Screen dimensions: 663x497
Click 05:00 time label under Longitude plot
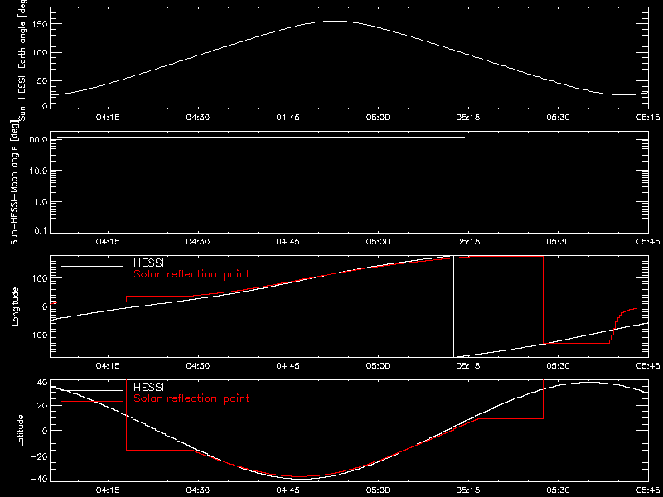click(x=378, y=366)
